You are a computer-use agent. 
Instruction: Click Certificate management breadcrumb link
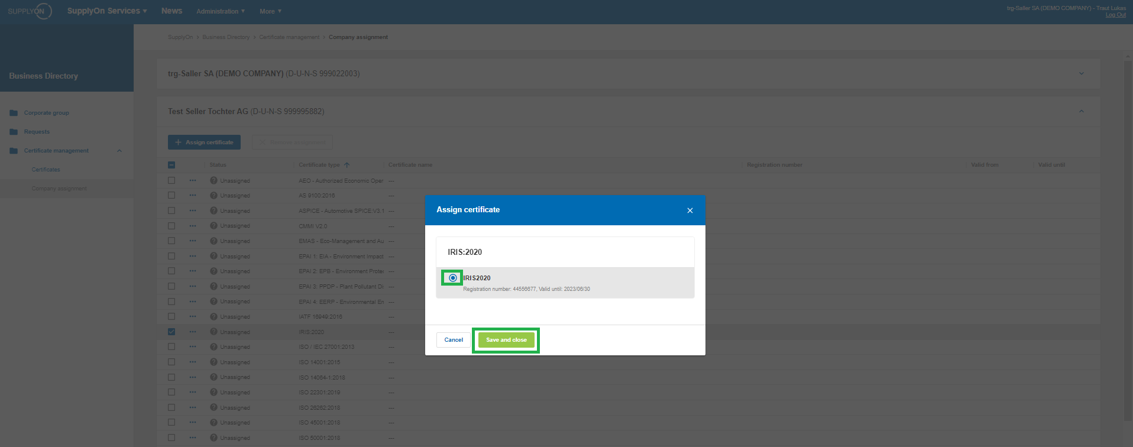pos(289,37)
